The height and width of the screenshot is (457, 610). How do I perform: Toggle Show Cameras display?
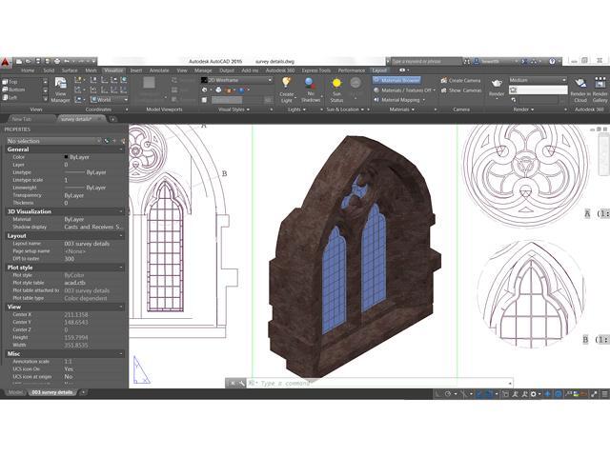pos(463,90)
